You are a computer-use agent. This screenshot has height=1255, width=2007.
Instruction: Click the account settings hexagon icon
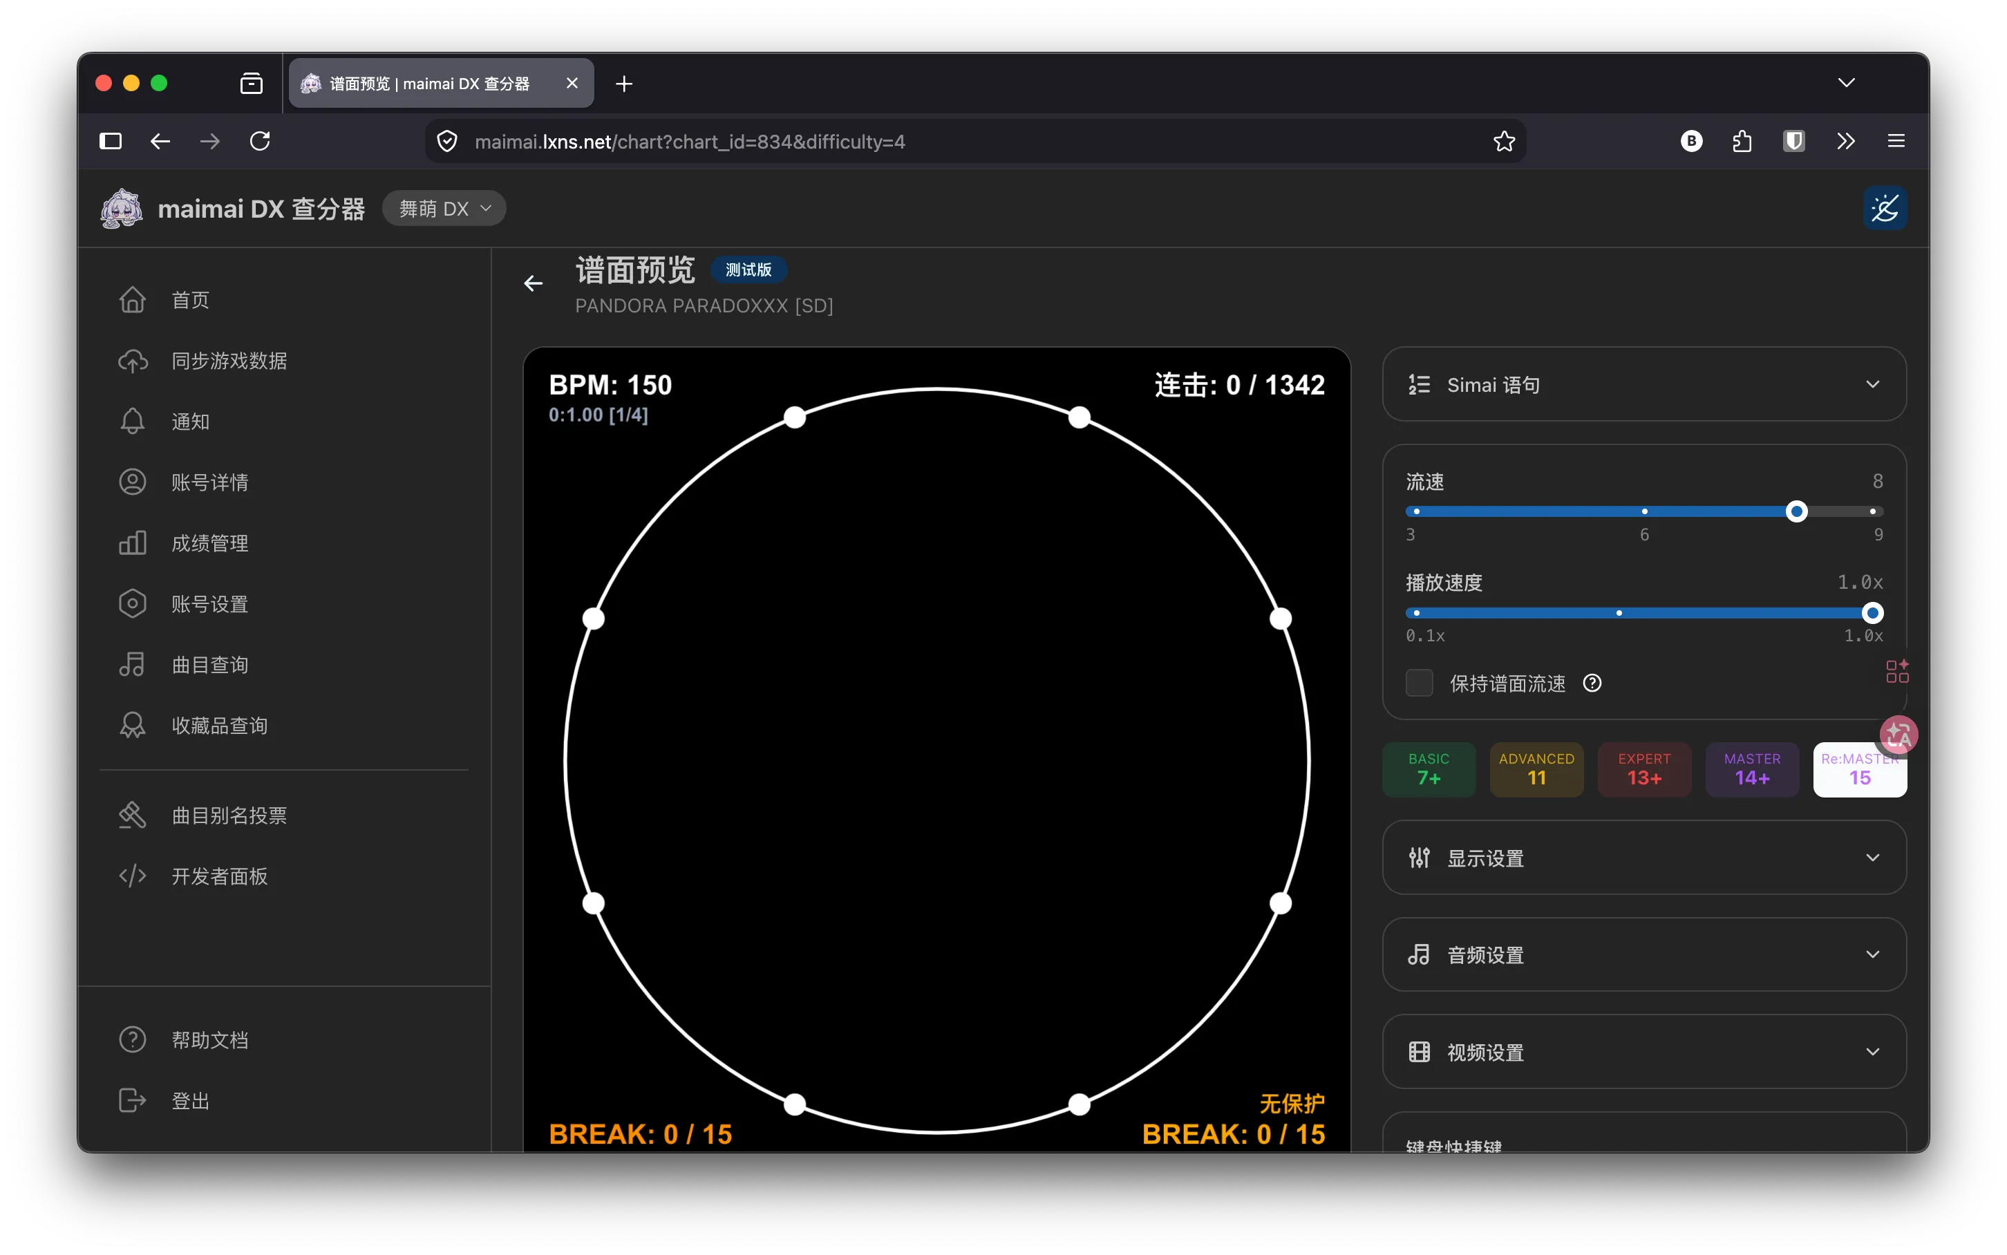(x=133, y=604)
